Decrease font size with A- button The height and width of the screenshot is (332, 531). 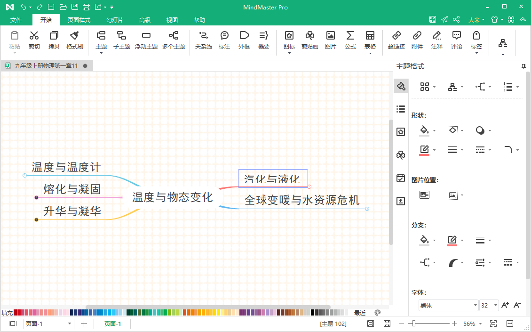[517, 305]
